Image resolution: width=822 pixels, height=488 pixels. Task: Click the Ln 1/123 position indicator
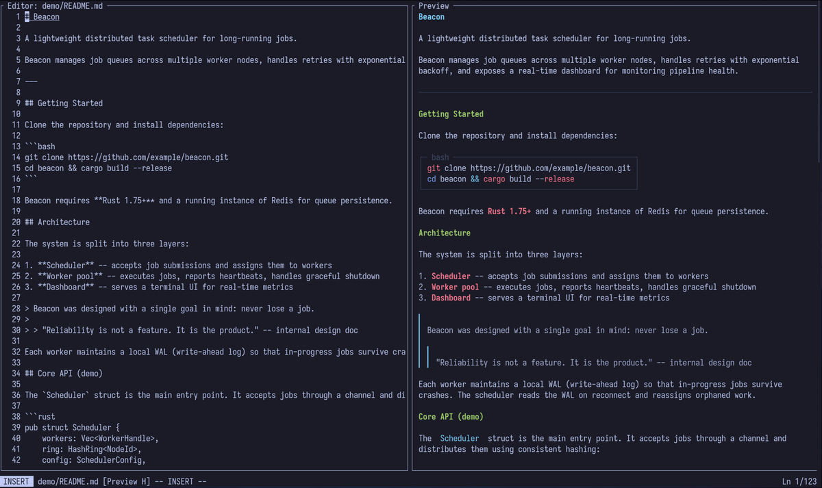point(800,481)
